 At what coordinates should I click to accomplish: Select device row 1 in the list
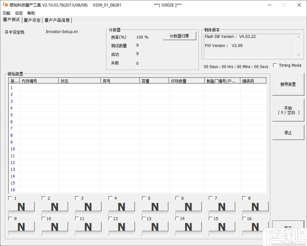click(x=138, y=88)
